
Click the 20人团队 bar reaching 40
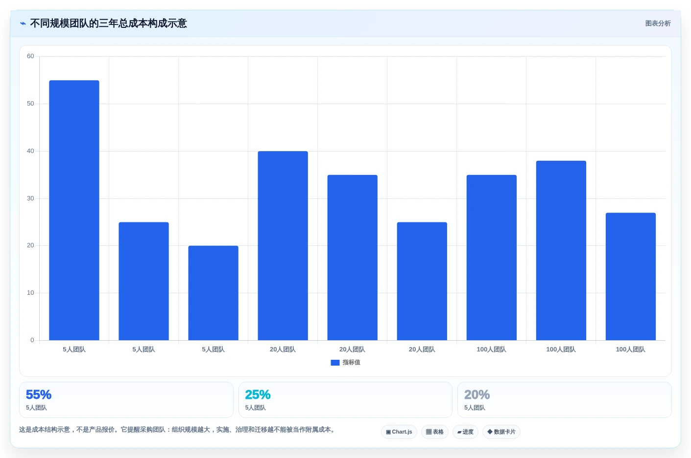pos(283,245)
